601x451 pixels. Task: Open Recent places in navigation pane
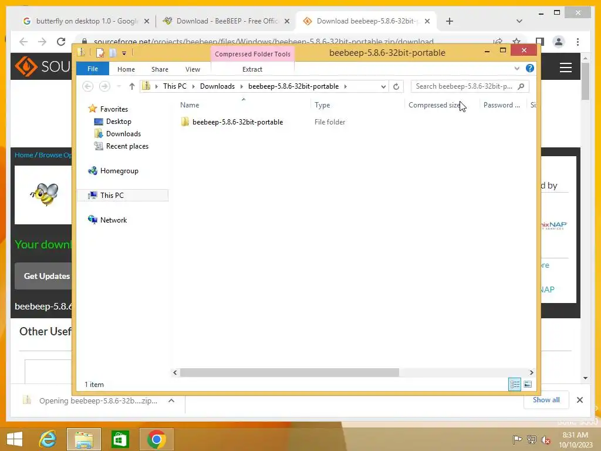pos(127,146)
